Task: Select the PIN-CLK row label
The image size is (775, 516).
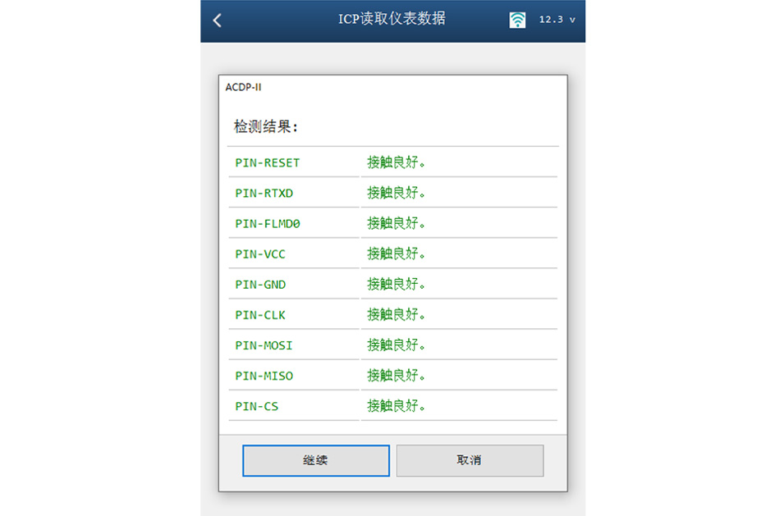Action: coord(260,314)
